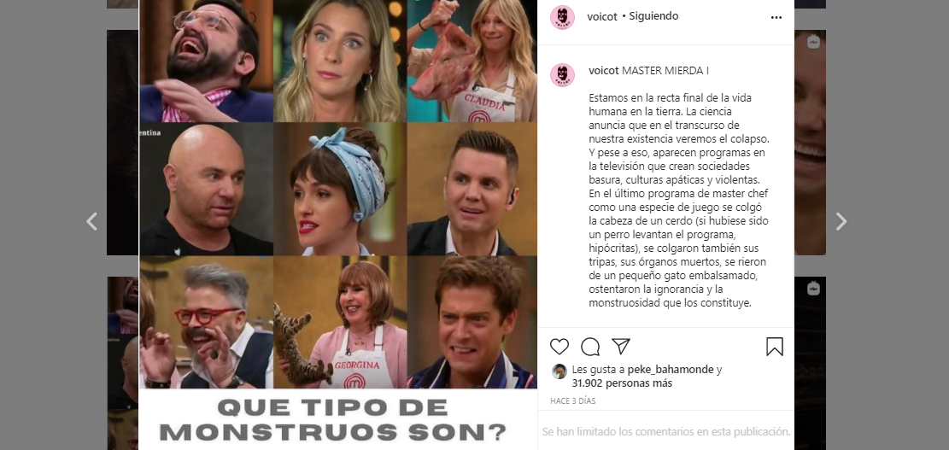Screen dimensions: 949x450
Task: Open voicot username in post header
Action: tap(603, 17)
